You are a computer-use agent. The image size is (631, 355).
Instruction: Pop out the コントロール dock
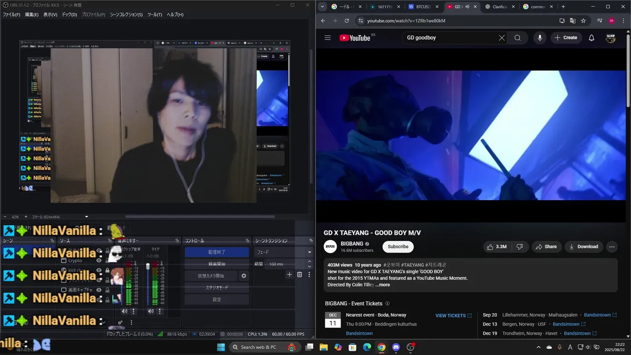pyautogui.click(x=246, y=241)
